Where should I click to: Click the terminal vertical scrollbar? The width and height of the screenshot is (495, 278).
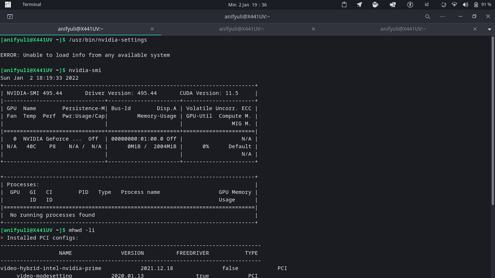(493, 121)
